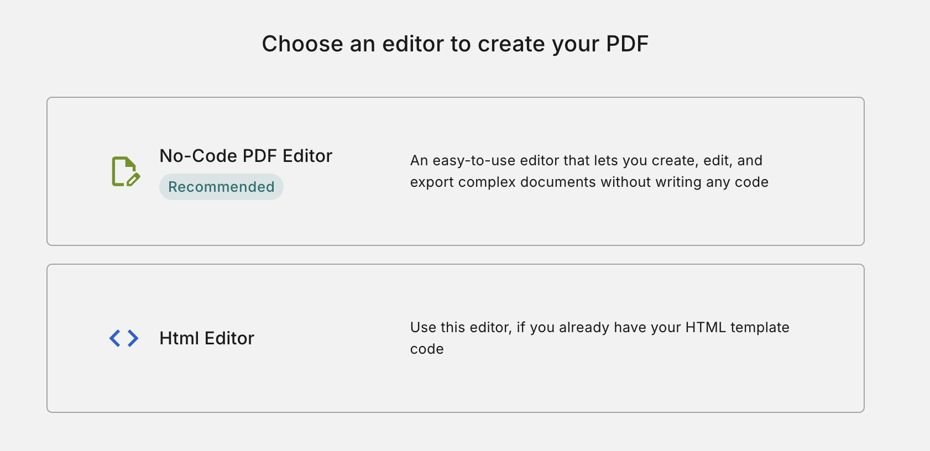Click the small pencil on the document icon
The image size is (930, 451).
(x=133, y=179)
